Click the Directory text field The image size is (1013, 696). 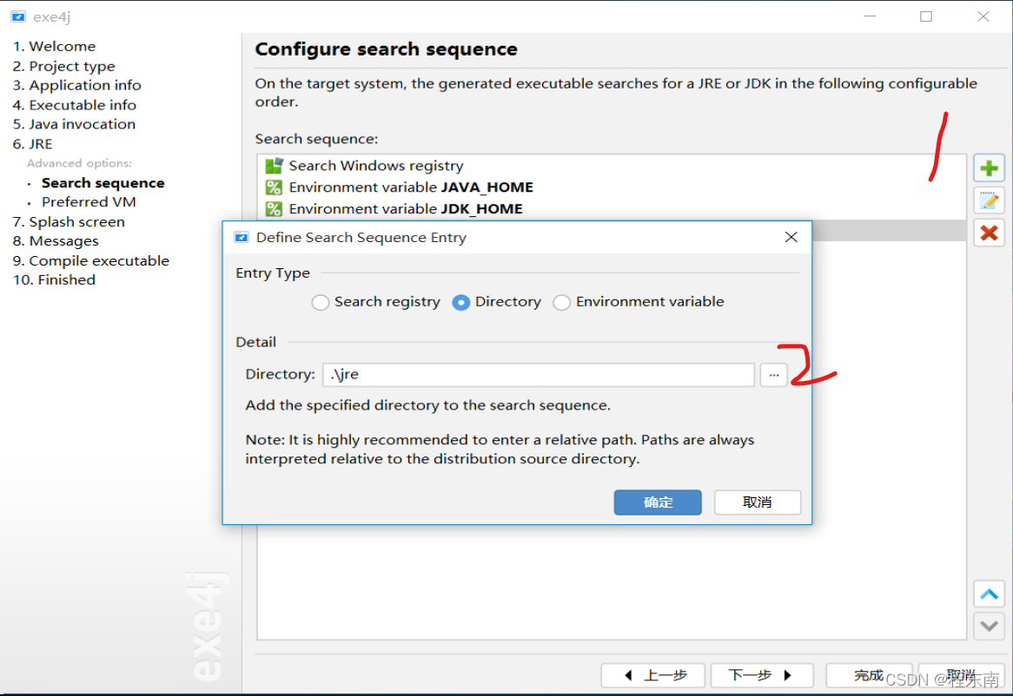point(538,375)
